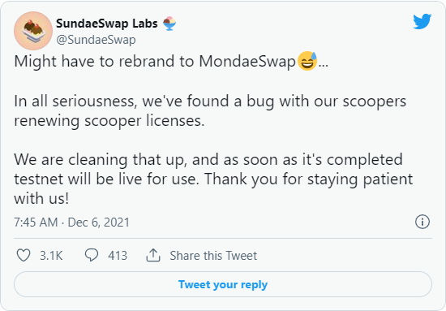446x311 pixels.
Task: Open the SundaeSwap Labs display name
Action: [x=107, y=24]
